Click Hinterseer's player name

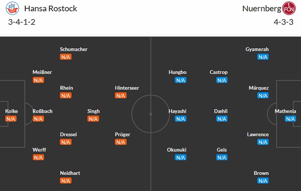coord(127,88)
